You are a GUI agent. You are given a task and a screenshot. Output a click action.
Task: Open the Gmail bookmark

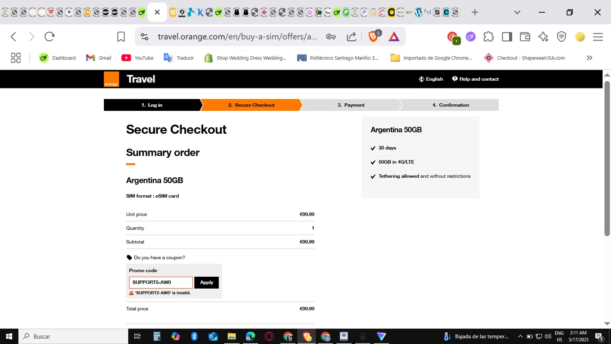point(99,58)
